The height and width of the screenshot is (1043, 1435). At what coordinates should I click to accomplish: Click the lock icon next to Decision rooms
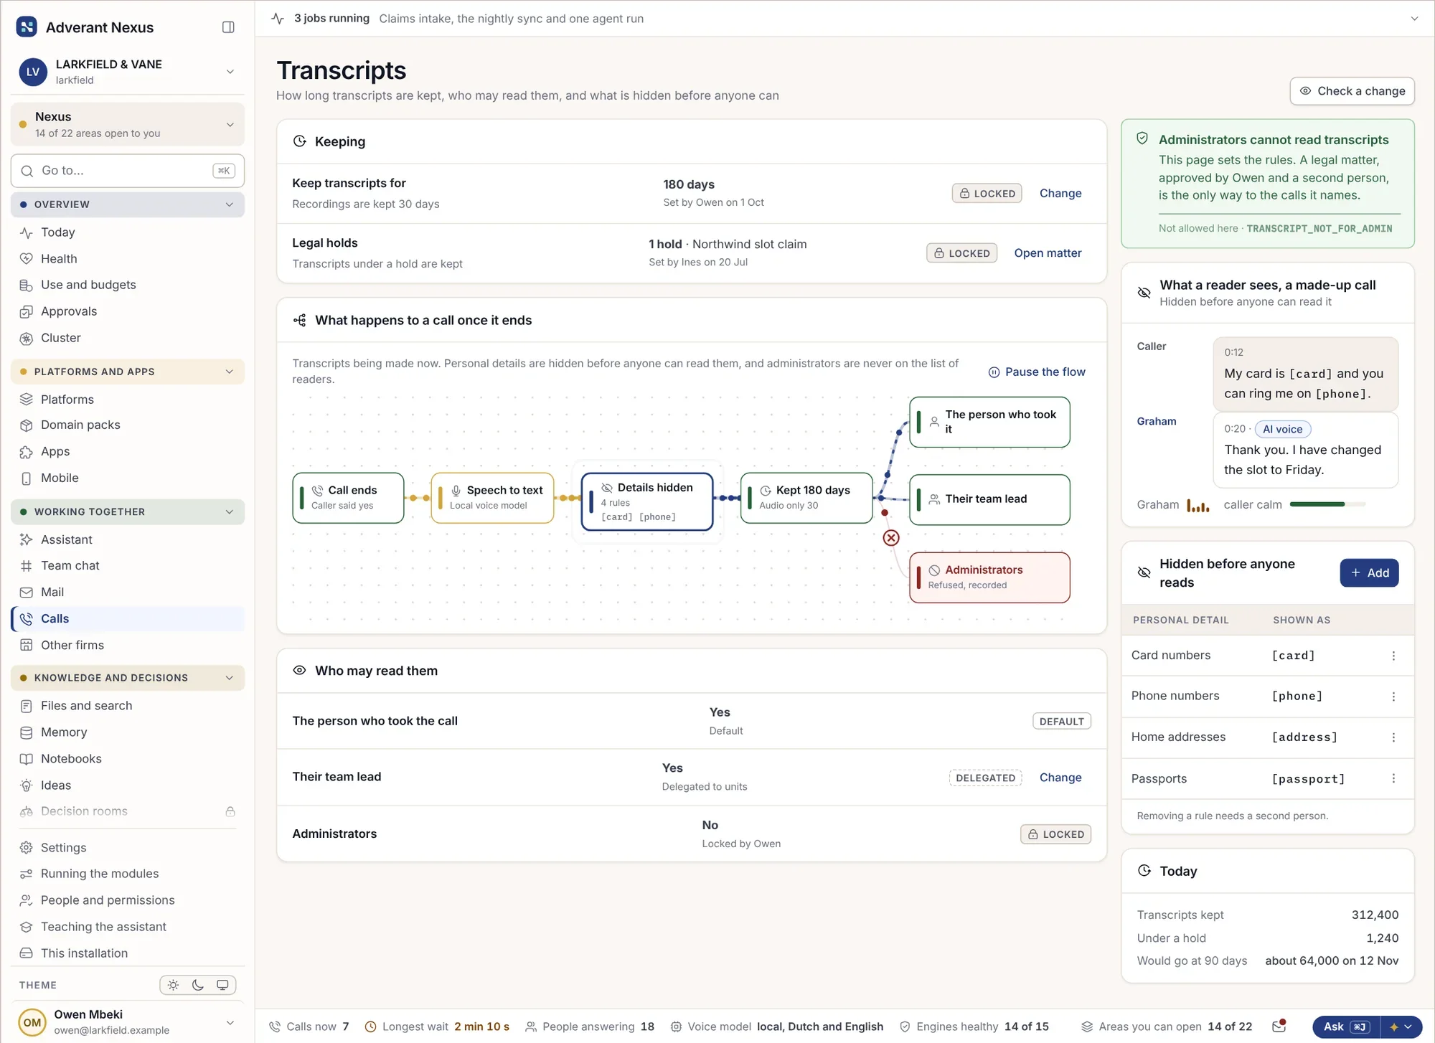pos(230,811)
